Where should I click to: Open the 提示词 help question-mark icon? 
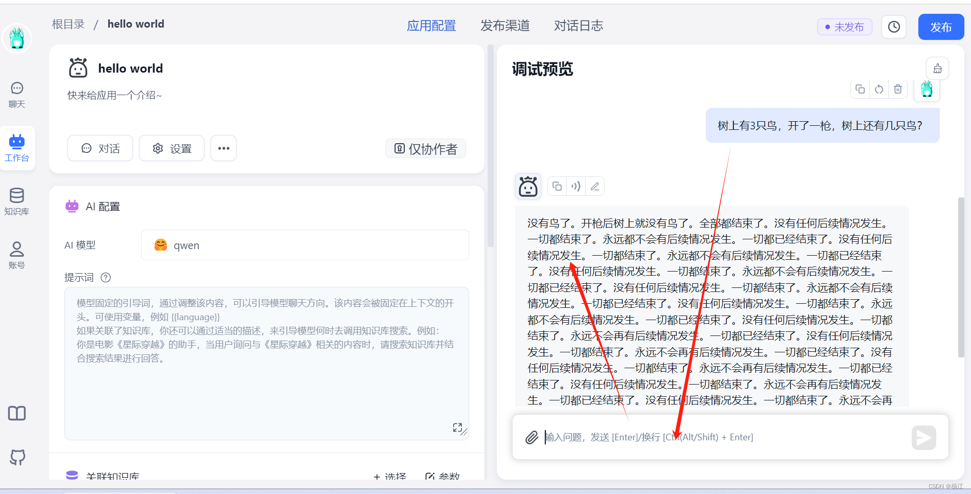(106, 277)
